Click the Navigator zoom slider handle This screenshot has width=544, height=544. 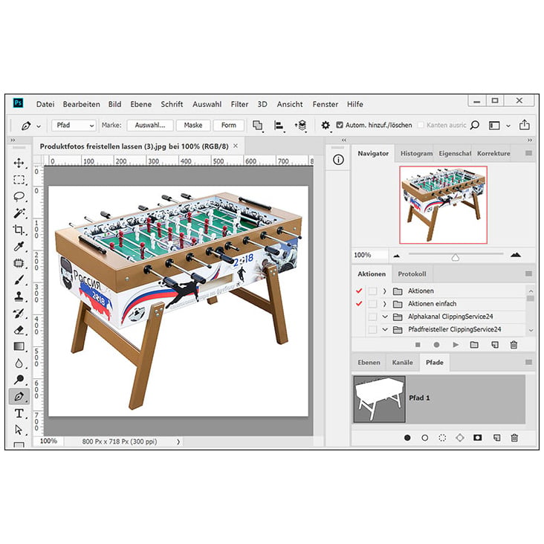pyautogui.click(x=456, y=257)
